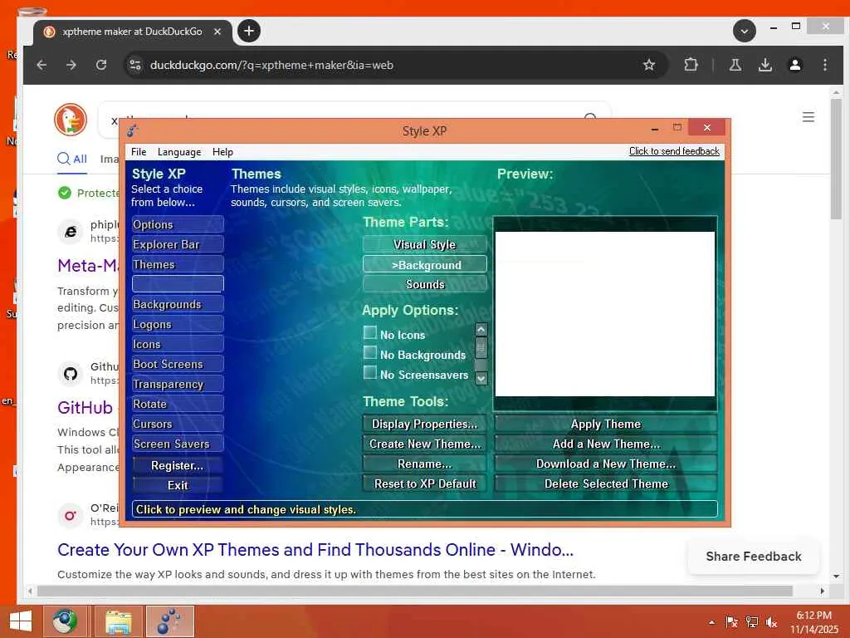Enable the No Backgrounds checkbox

[x=370, y=352]
